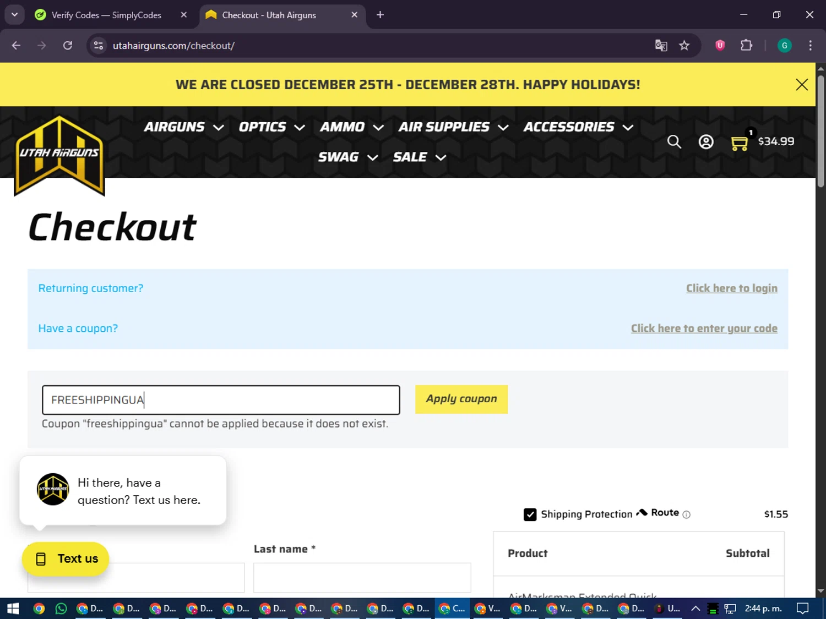Open the WhatsApp taskbar icon
This screenshot has height=619, width=826.
(61, 609)
